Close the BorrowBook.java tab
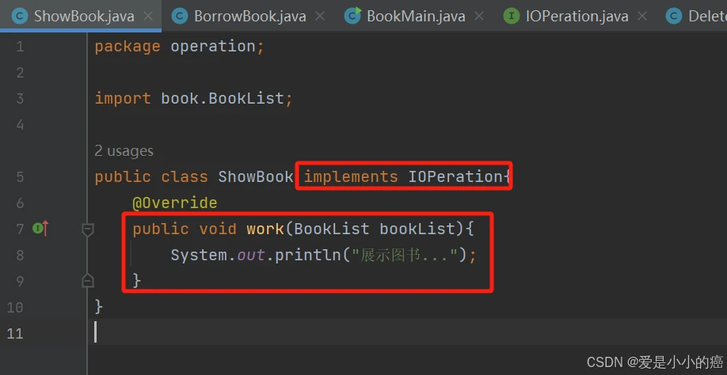The height and width of the screenshot is (375, 727). pos(320,16)
